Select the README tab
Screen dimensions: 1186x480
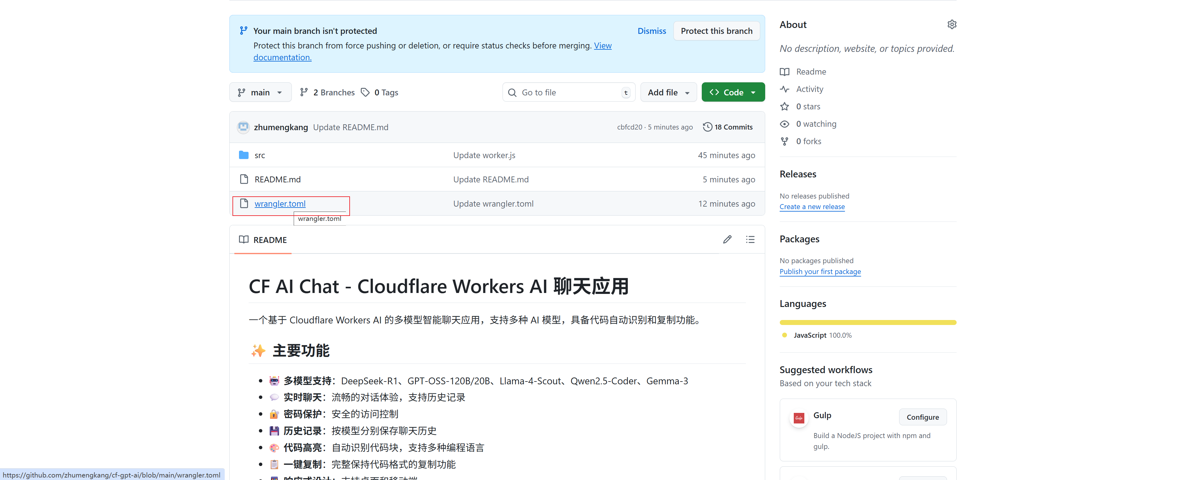click(x=263, y=240)
